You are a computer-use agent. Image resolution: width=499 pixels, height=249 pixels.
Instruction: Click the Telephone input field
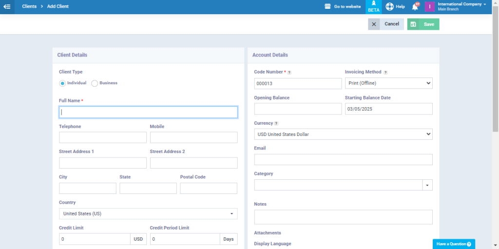tap(103, 137)
